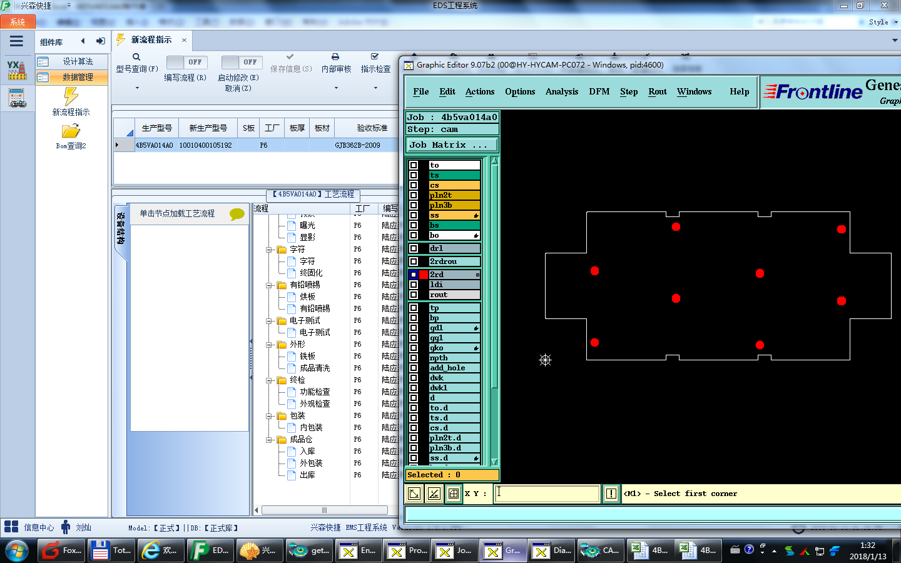Toggle 启动修改 OFF switch

coord(242,62)
